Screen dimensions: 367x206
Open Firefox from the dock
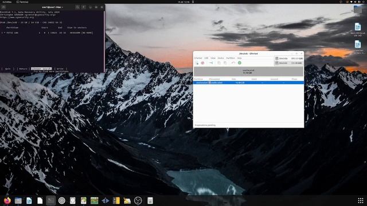pyautogui.click(x=7, y=201)
